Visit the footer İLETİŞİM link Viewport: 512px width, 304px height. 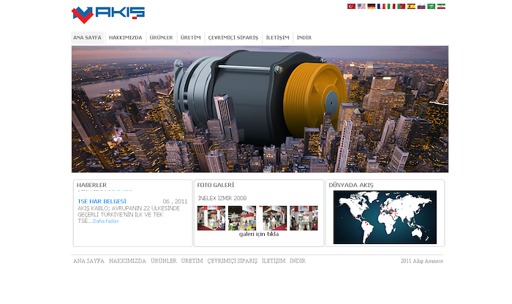pos(274,261)
